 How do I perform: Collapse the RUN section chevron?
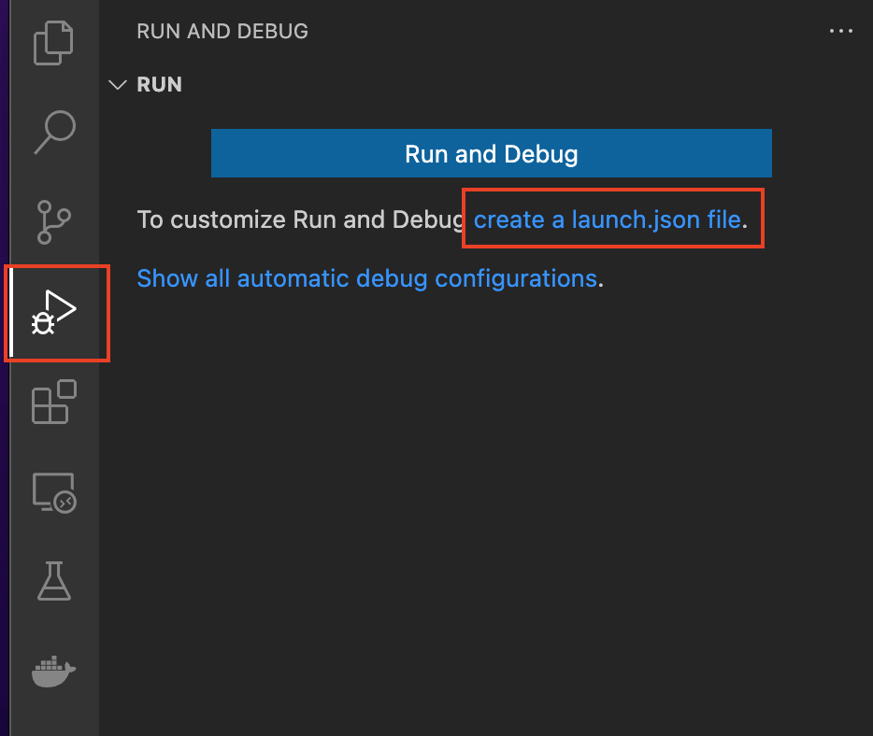coord(118,85)
